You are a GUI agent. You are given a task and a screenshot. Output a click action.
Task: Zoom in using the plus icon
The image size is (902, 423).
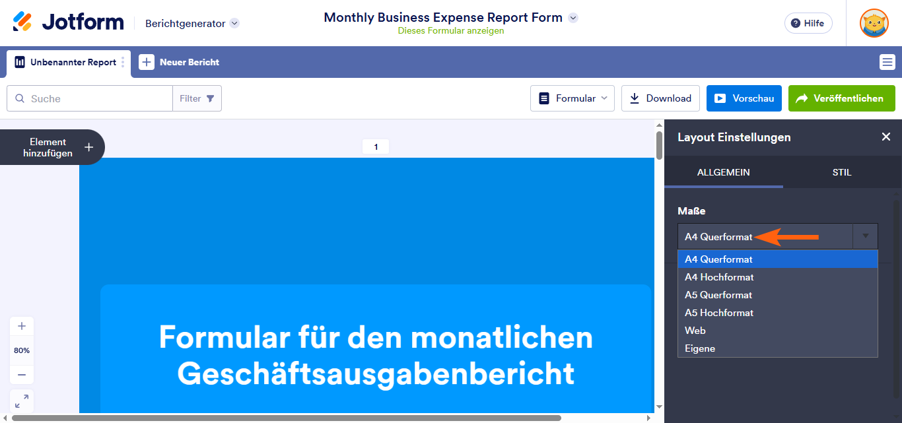22,325
